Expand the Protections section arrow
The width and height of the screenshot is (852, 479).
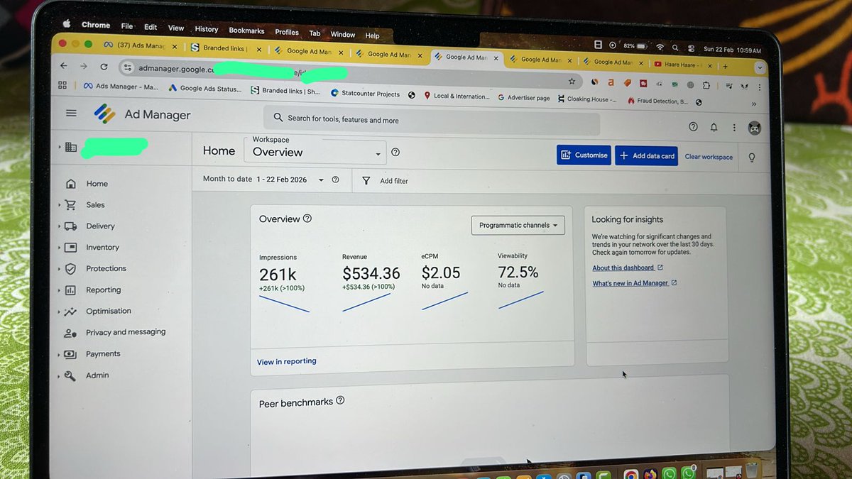(59, 269)
